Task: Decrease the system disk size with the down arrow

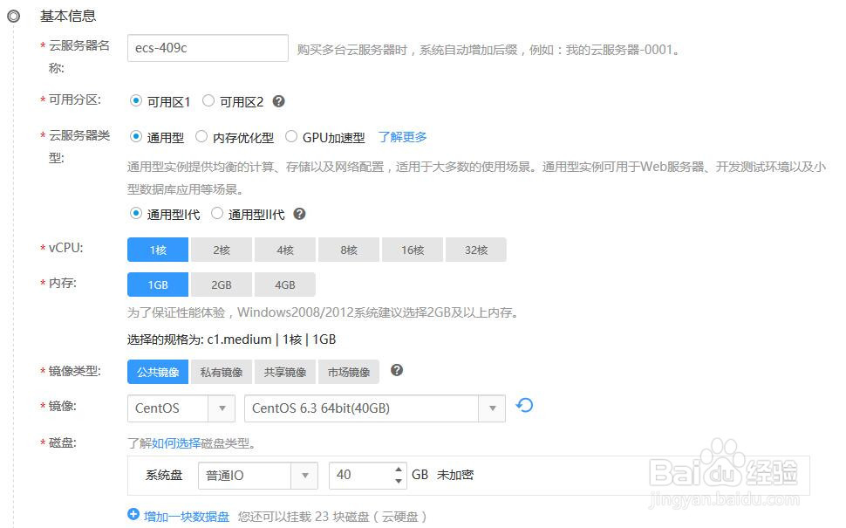Action: pyautogui.click(x=399, y=481)
